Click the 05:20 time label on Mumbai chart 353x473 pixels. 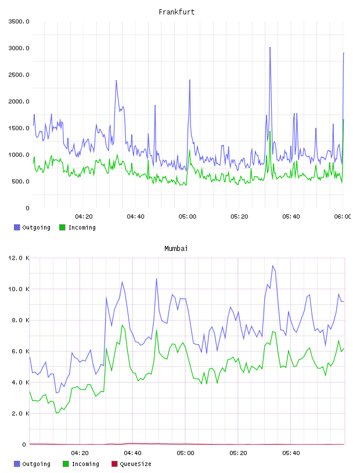coord(238,453)
